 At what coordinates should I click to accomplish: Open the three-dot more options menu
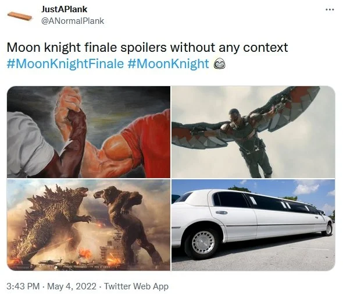330,9
